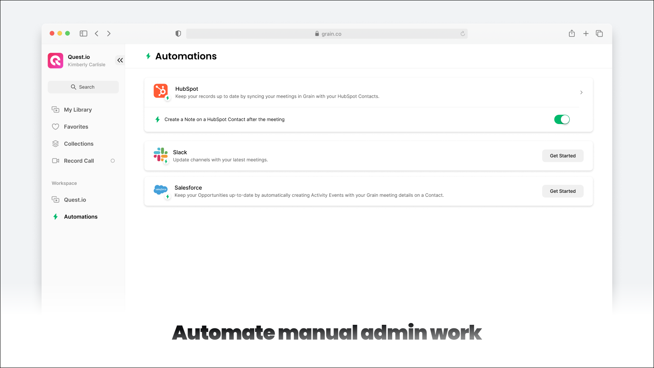Click the Record Call status circle
This screenshot has height=368, width=654.
click(x=113, y=161)
